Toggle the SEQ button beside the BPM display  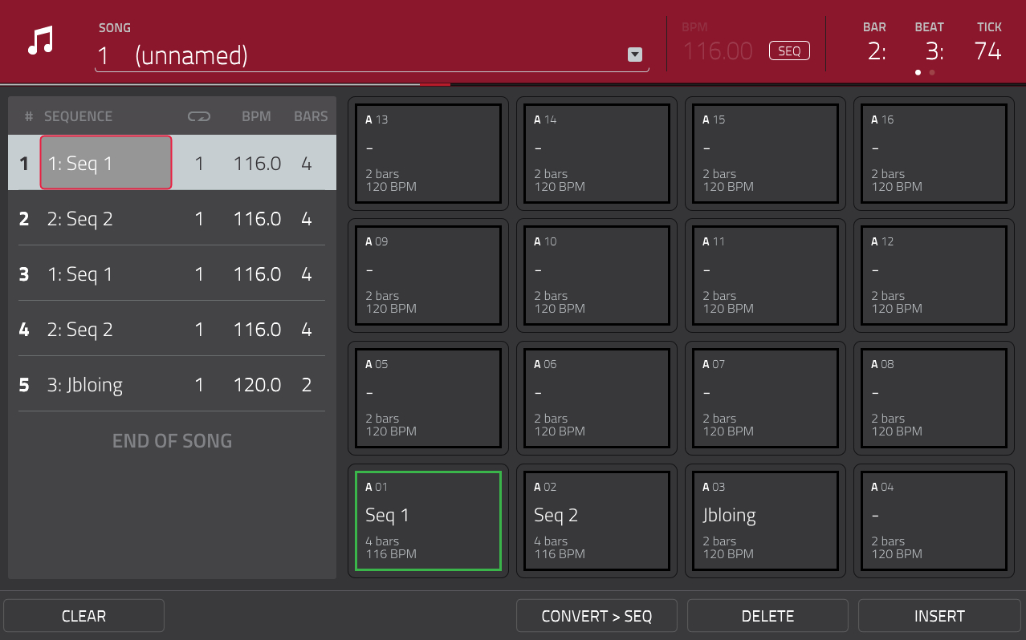788,50
